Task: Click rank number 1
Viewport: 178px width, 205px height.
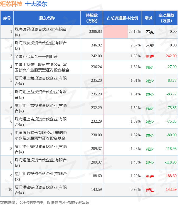Action: point(11,31)
